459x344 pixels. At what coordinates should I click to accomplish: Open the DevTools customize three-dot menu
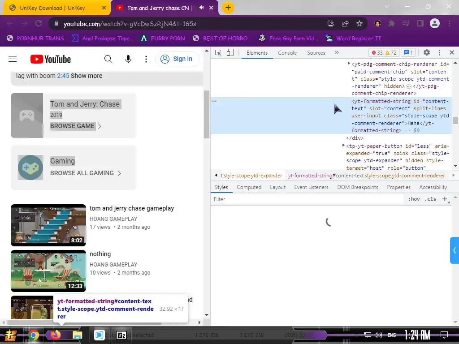pyautogui.click(x=439, y=53)
